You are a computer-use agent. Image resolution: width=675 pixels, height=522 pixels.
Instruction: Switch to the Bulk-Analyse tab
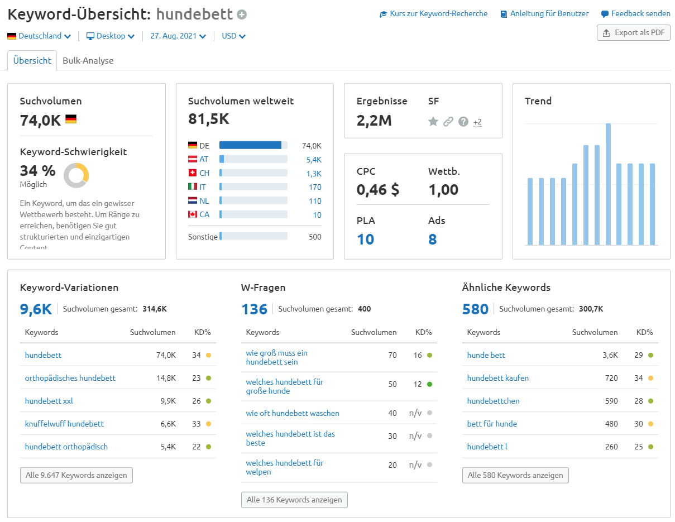(x=88, y=60)
